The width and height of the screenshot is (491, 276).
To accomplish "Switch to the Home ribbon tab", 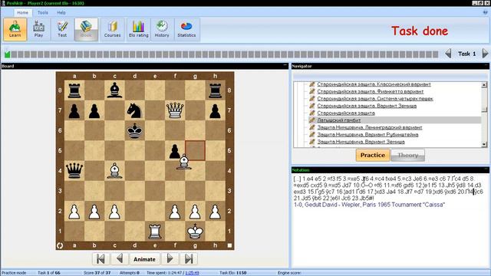I will point(22,12).
